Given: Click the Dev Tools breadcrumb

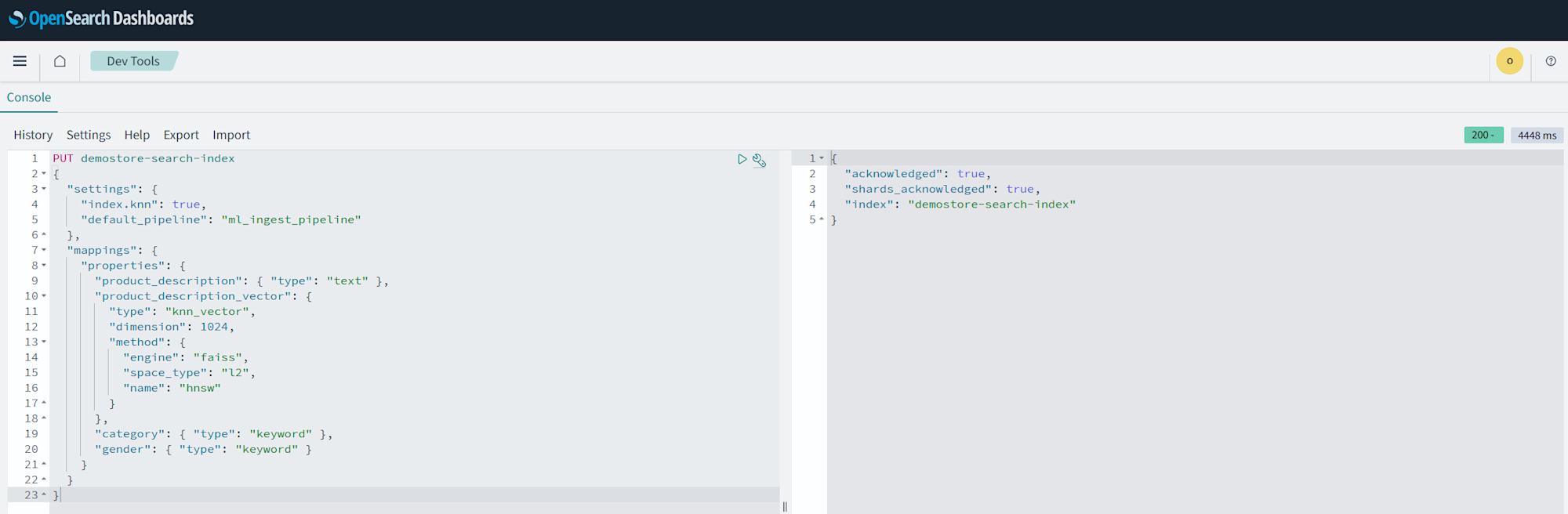Looking at the screenshot, I should pyautogui.click(x=133, y=61).
